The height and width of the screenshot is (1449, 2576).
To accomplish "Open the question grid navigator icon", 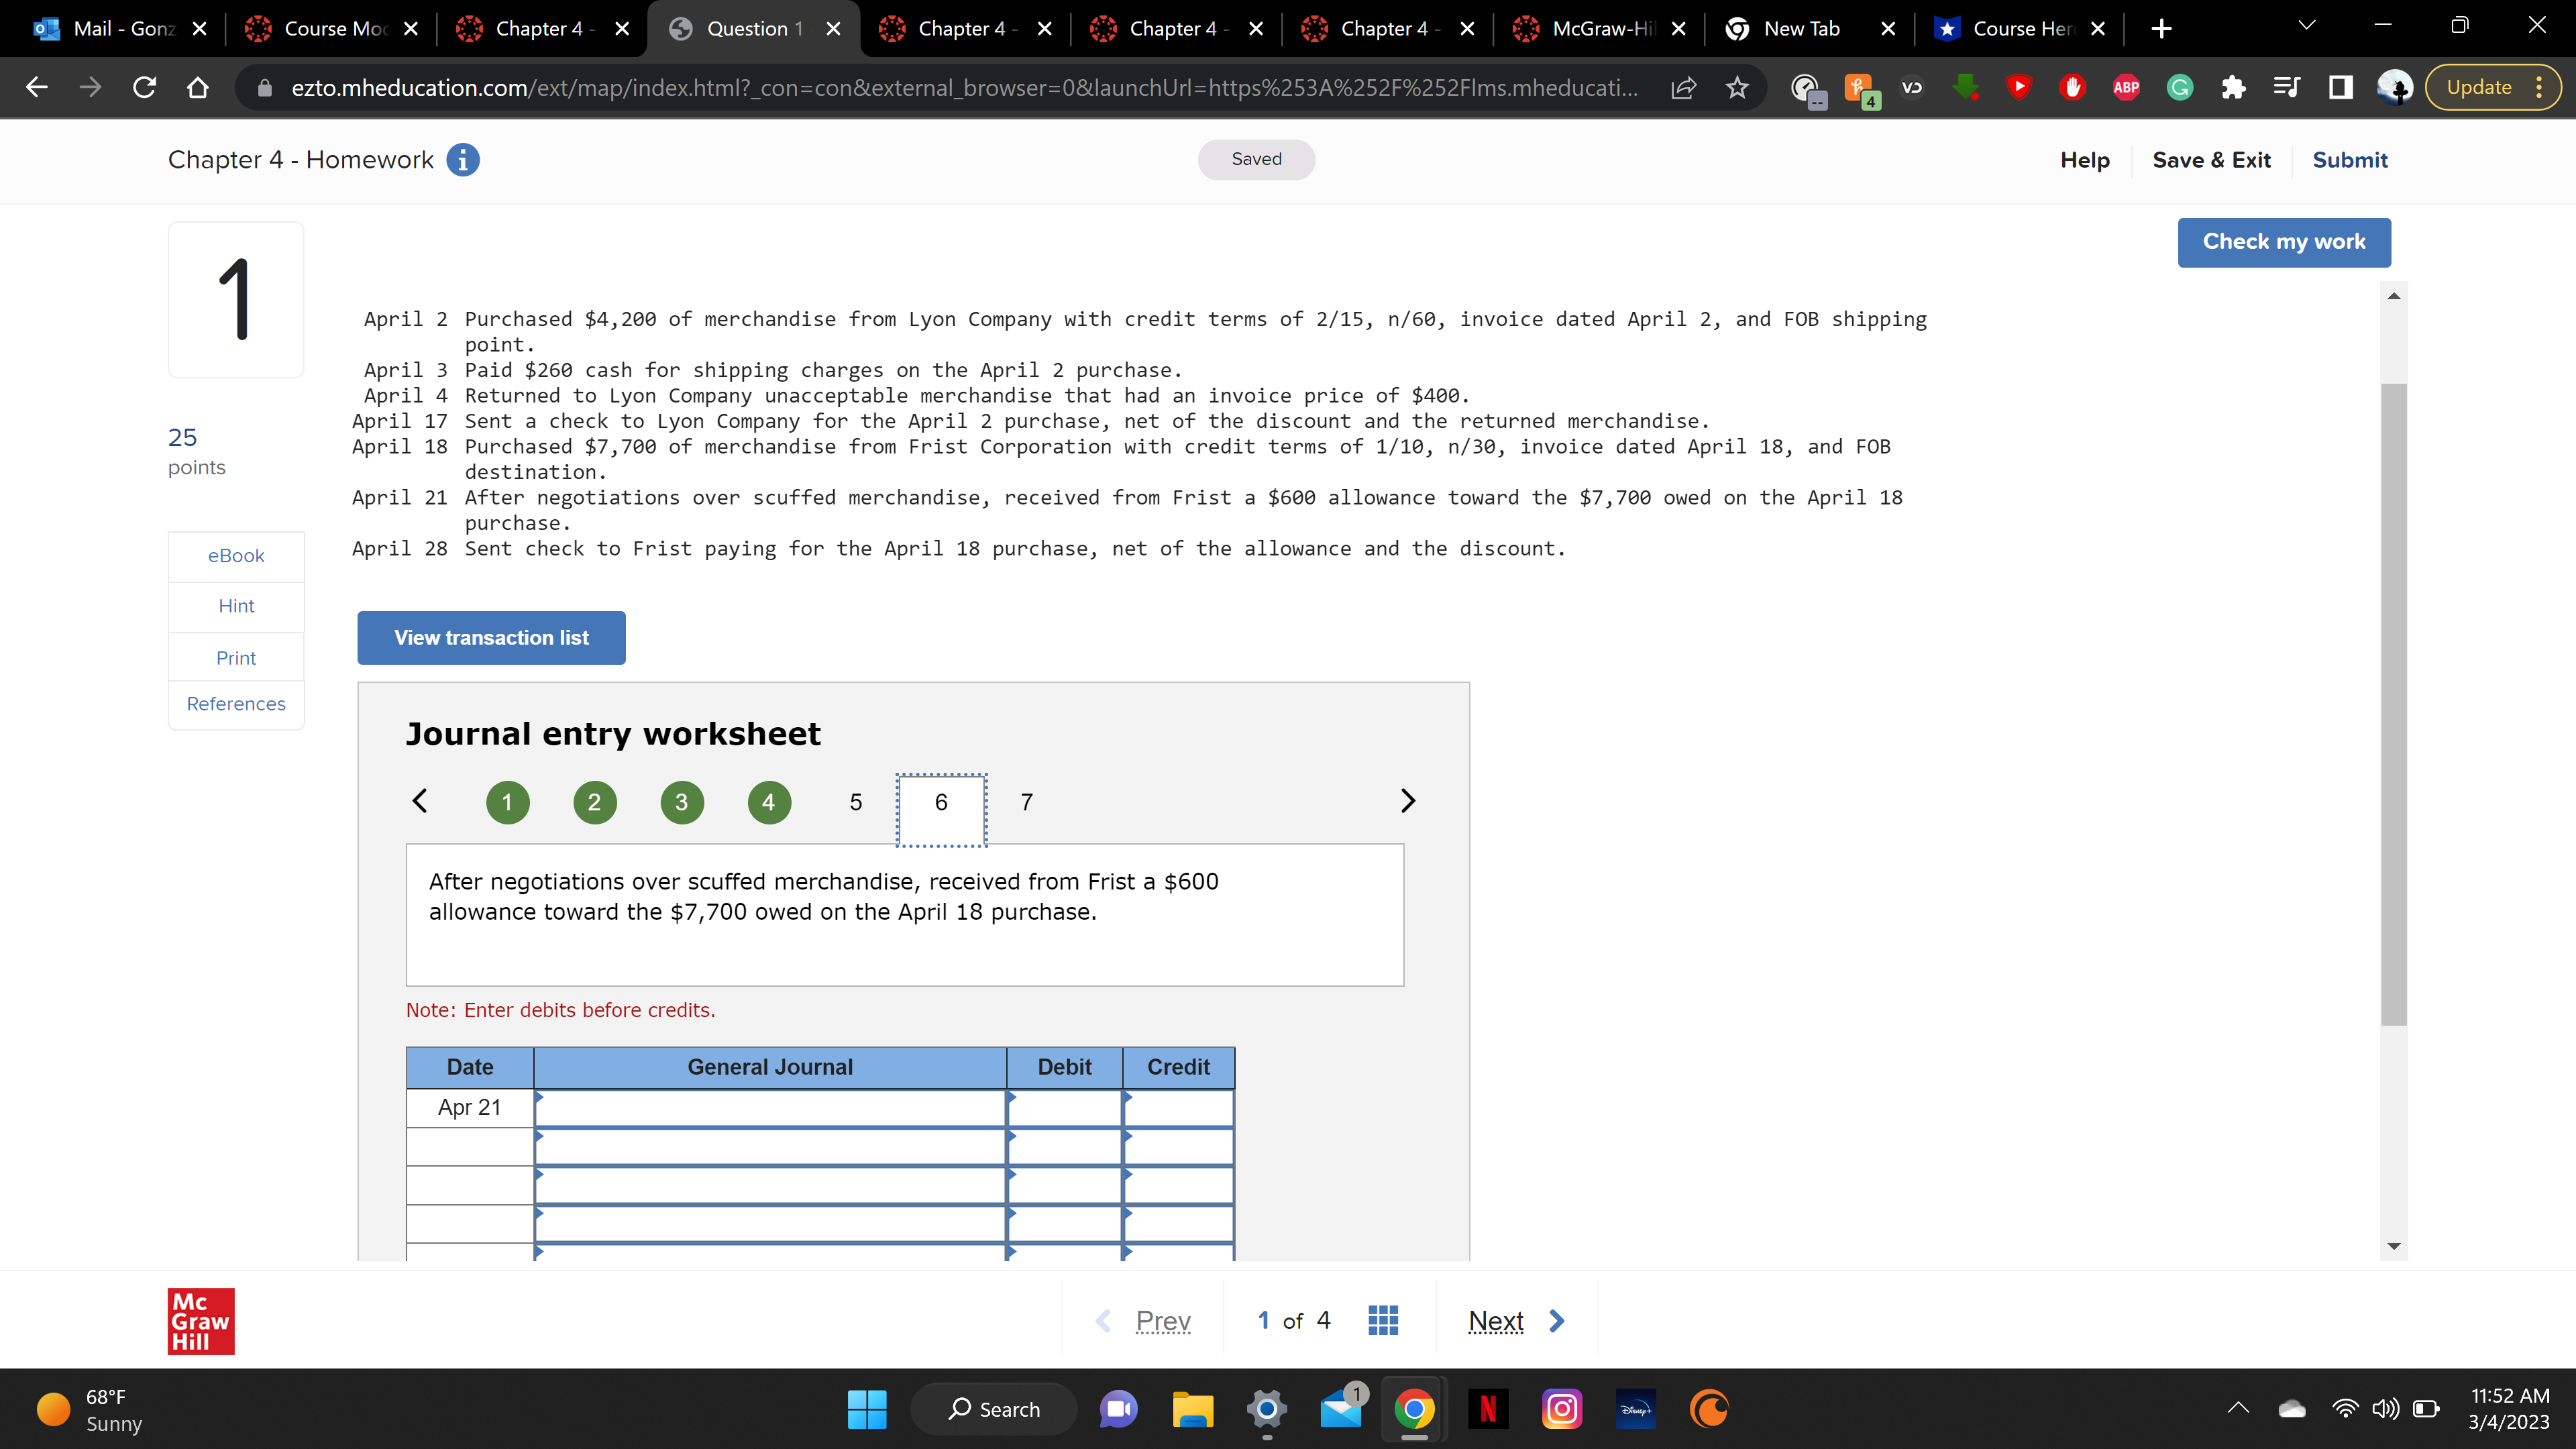I will pos(1382,1321).
